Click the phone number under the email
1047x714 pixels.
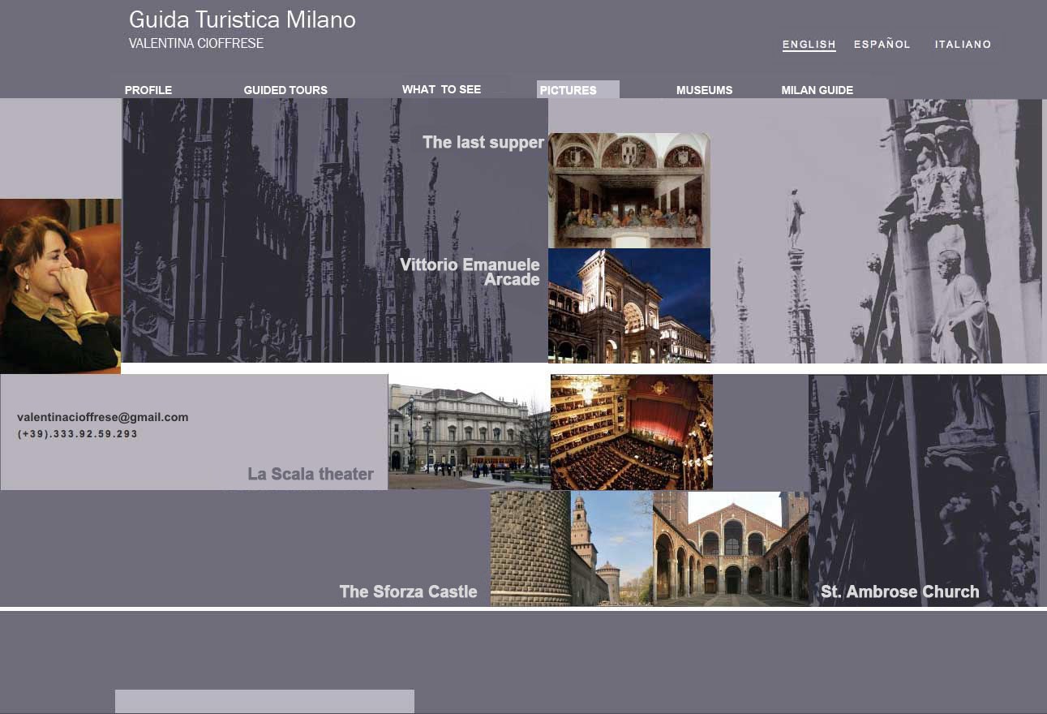coord(77,434)
